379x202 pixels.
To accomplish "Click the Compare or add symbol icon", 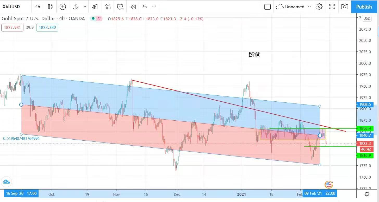I will tap(63, 7).
